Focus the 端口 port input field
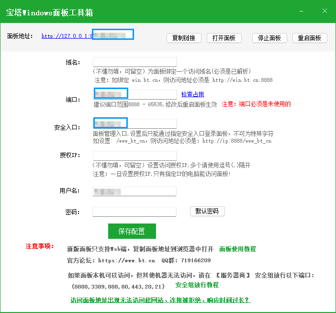336x313 pixels. (x=135, y=94)
